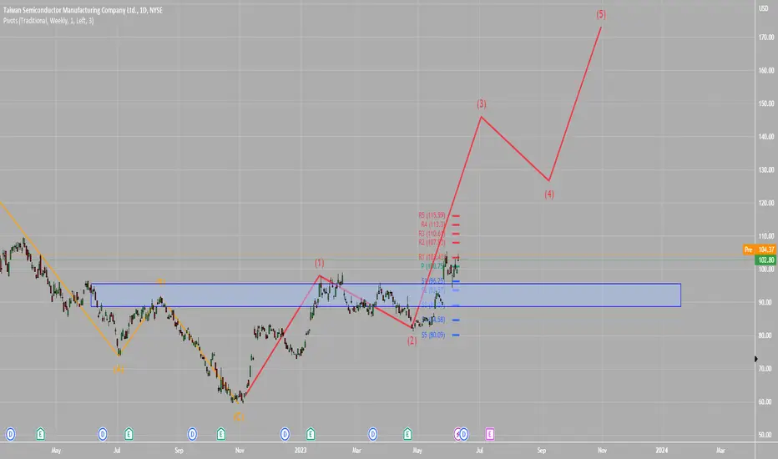
Task: Click the green P pivot point label
Action: pos(432,266)
